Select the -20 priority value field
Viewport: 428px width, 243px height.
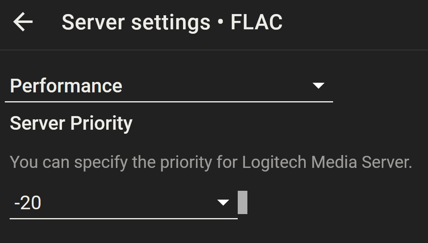[28, 203]
